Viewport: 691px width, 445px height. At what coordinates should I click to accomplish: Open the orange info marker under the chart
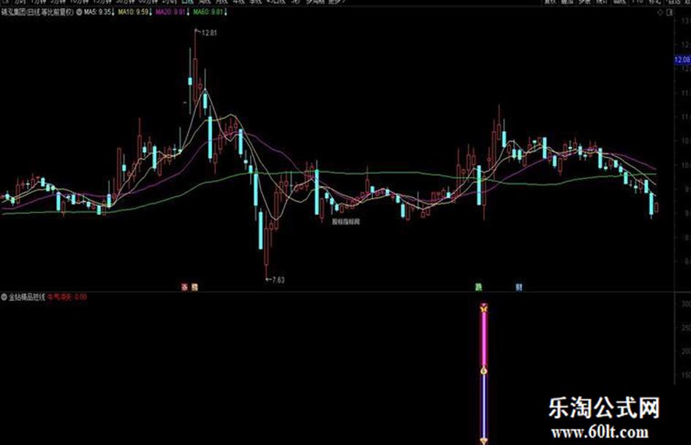tap(195, 287)
